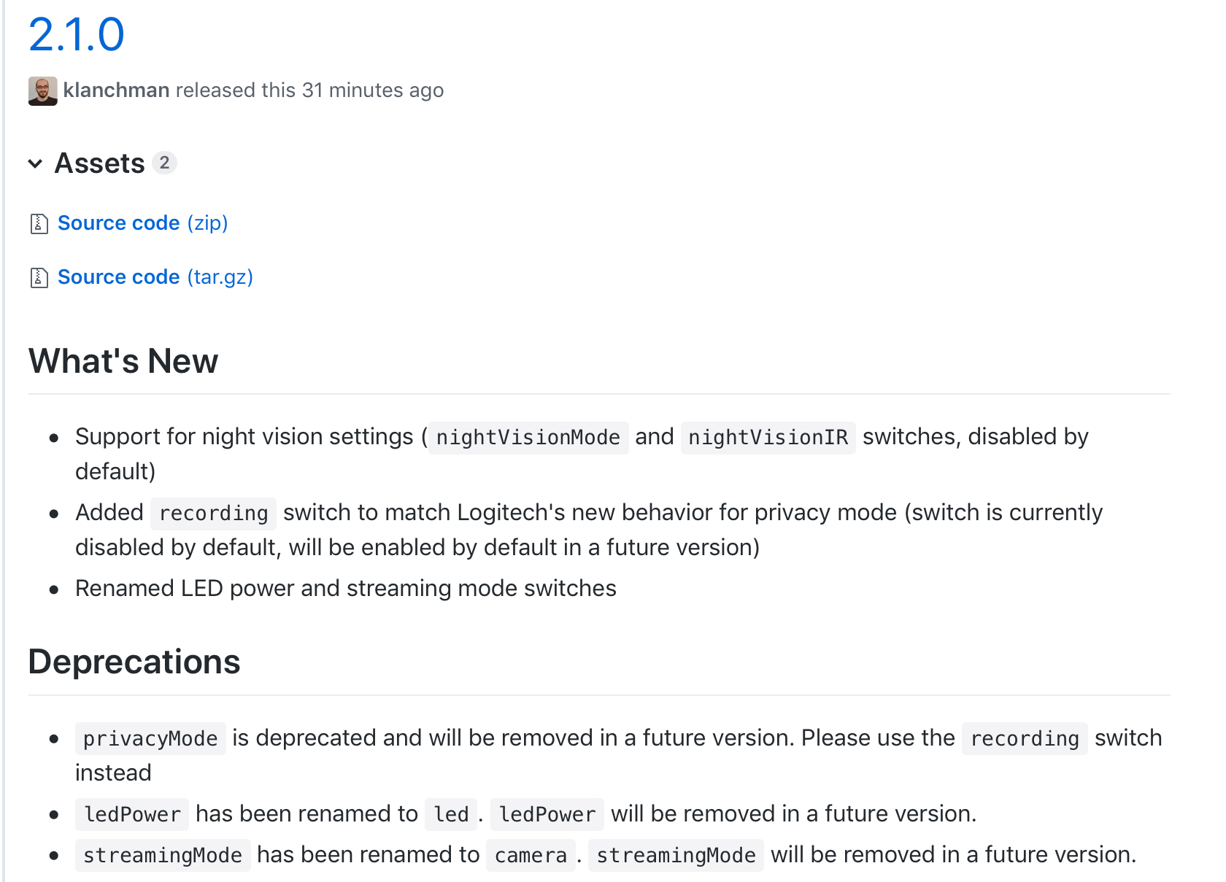The width and height of the screenshot is (1226, 882).
Task: Click klanchman's avatar picture
Action: coord(42,91)
